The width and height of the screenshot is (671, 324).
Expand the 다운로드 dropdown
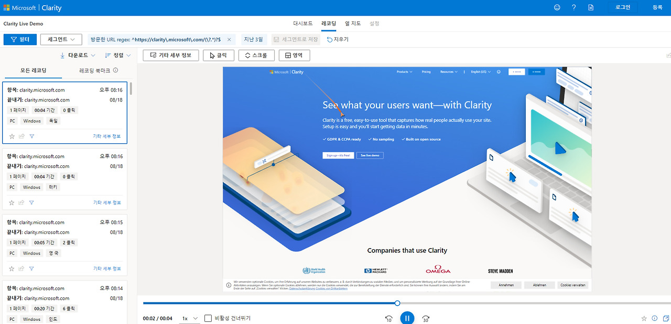[x=78, y=55]
